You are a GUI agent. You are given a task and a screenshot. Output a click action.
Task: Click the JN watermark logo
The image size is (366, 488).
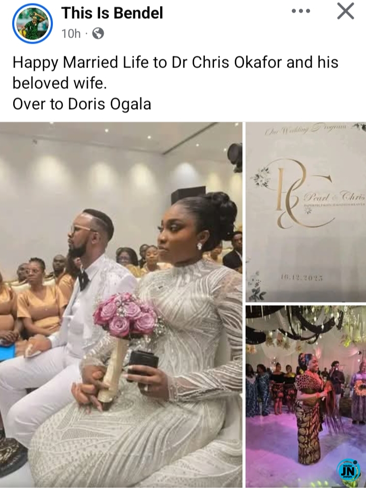pyautogui.click(x=347, y=471)
